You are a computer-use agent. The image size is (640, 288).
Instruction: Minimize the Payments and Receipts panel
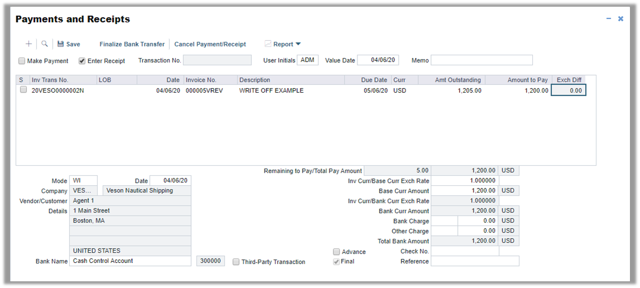(x=609, y=19)
